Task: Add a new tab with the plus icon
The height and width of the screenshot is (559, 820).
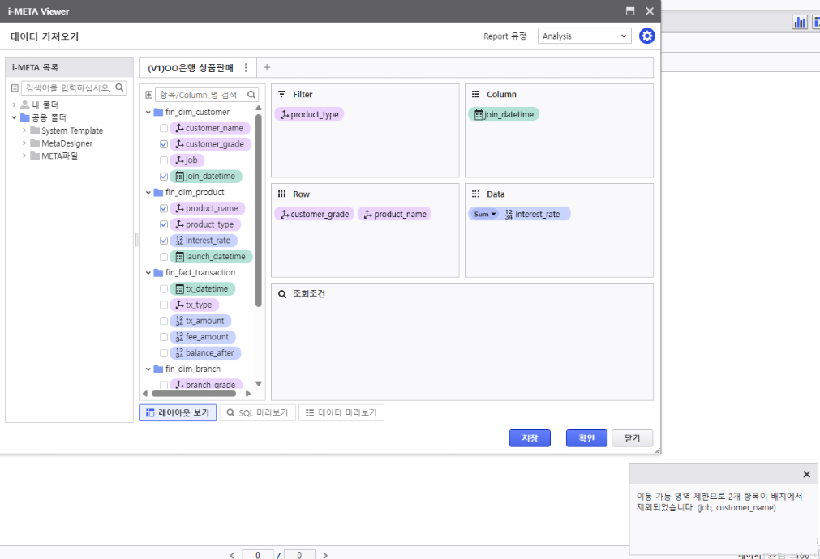Action: click(267, 67)
